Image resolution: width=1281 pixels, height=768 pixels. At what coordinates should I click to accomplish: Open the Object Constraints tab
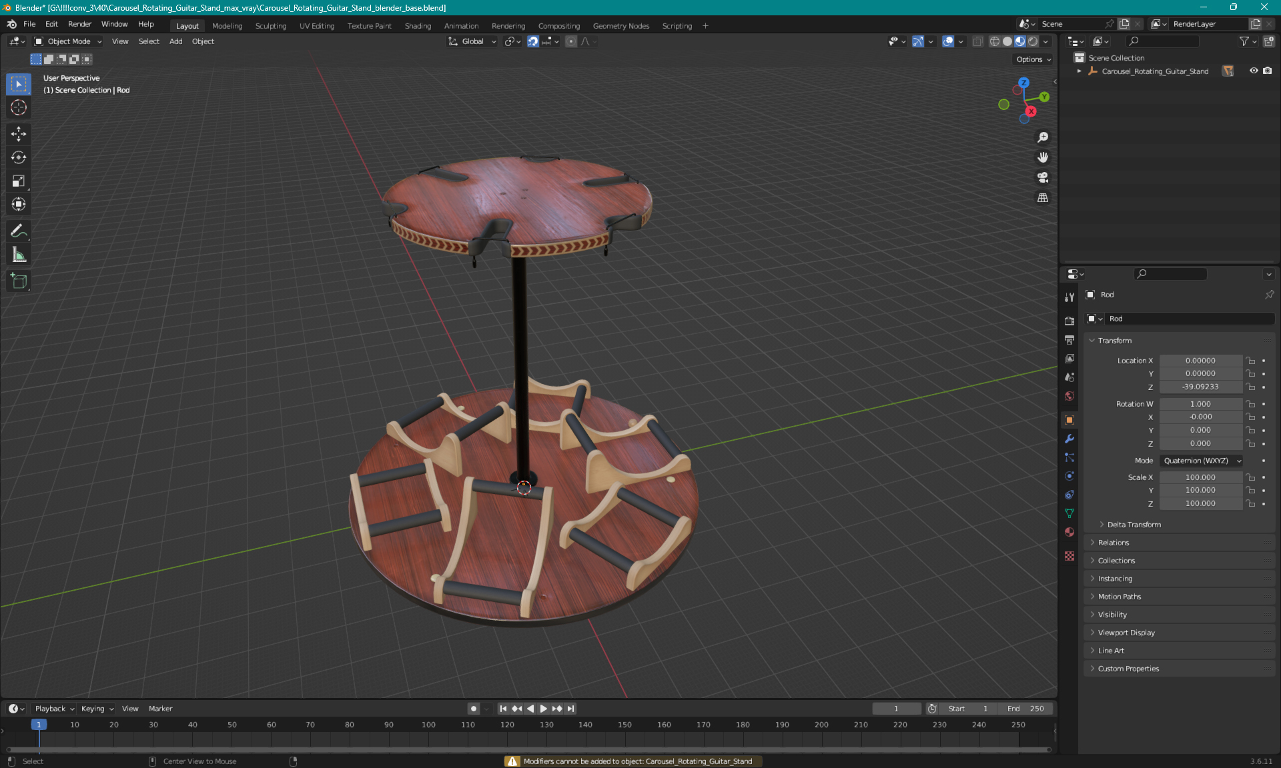click(x=1070, y=495)
